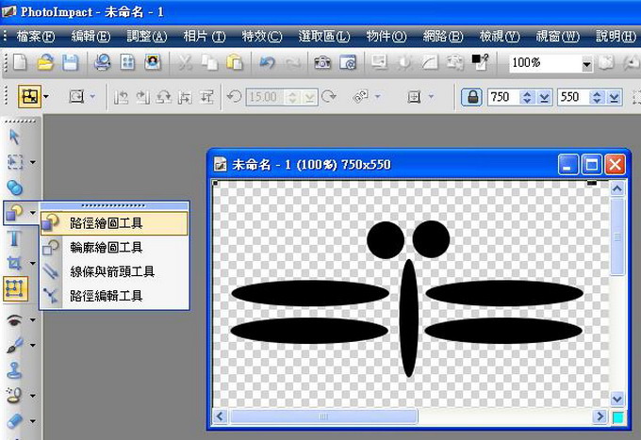Viewport: 641px width, 440px height.
Task: Choose 線條與箭頭工具 from flyout
Action: (114, 271)
